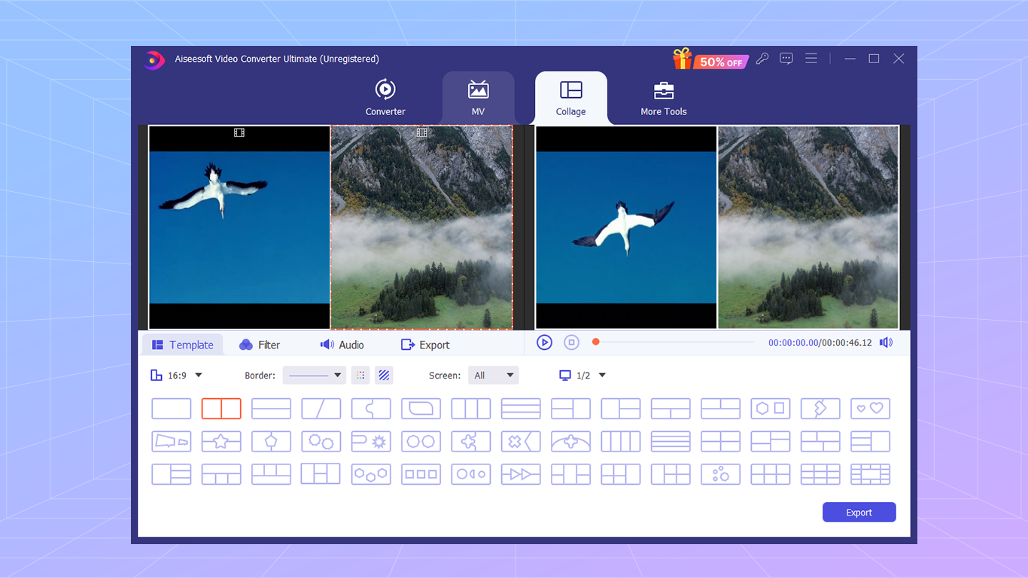The image size is (1028, 578).
Task: Click the border color picker icon
Action: tap(360, 375)
